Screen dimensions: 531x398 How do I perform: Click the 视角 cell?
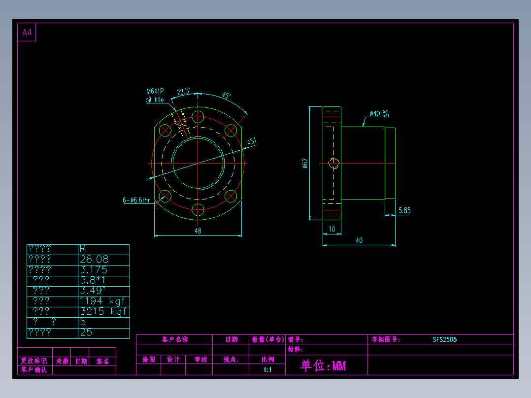231,360
